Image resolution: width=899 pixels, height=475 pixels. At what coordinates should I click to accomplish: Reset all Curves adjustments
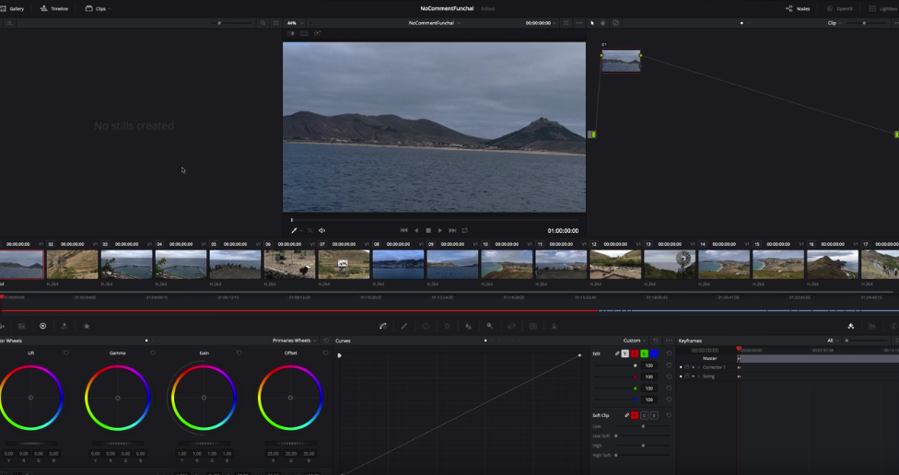[x=656, y=341]
